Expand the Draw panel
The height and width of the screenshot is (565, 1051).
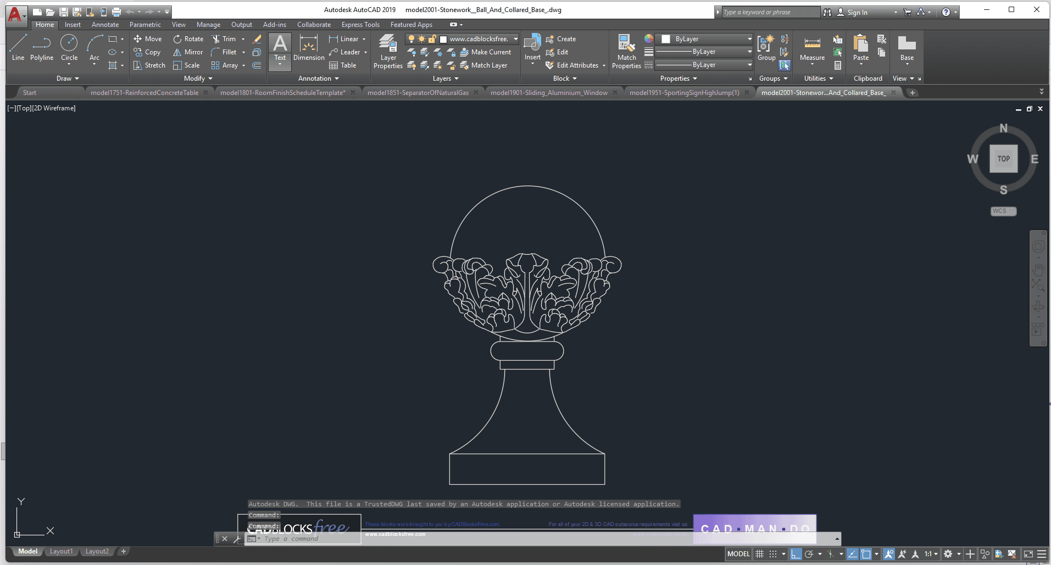[x=68, y=79]
